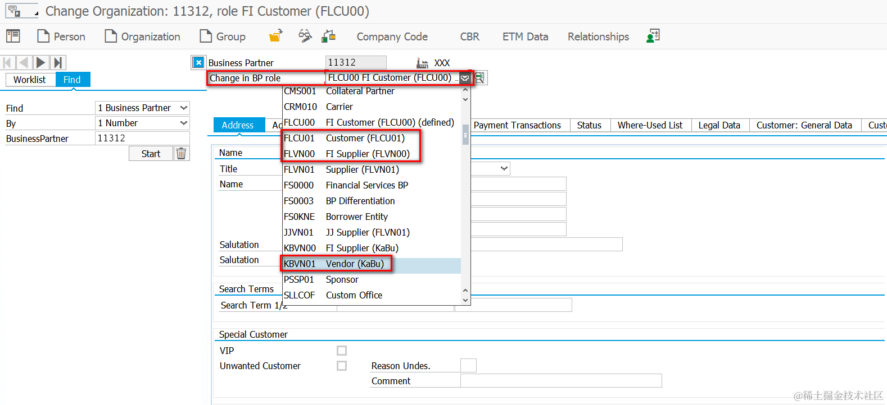Go to the previous entry arrow
This screenshot has height=405, width=887.
pos(24,62)
